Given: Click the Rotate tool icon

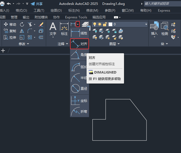Looking at the screenshot, I should [x=22, y=24].
